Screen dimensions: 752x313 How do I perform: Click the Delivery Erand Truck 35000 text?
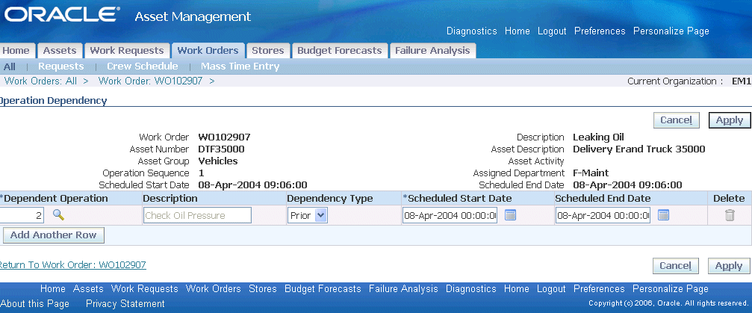(x=639, y=149)
